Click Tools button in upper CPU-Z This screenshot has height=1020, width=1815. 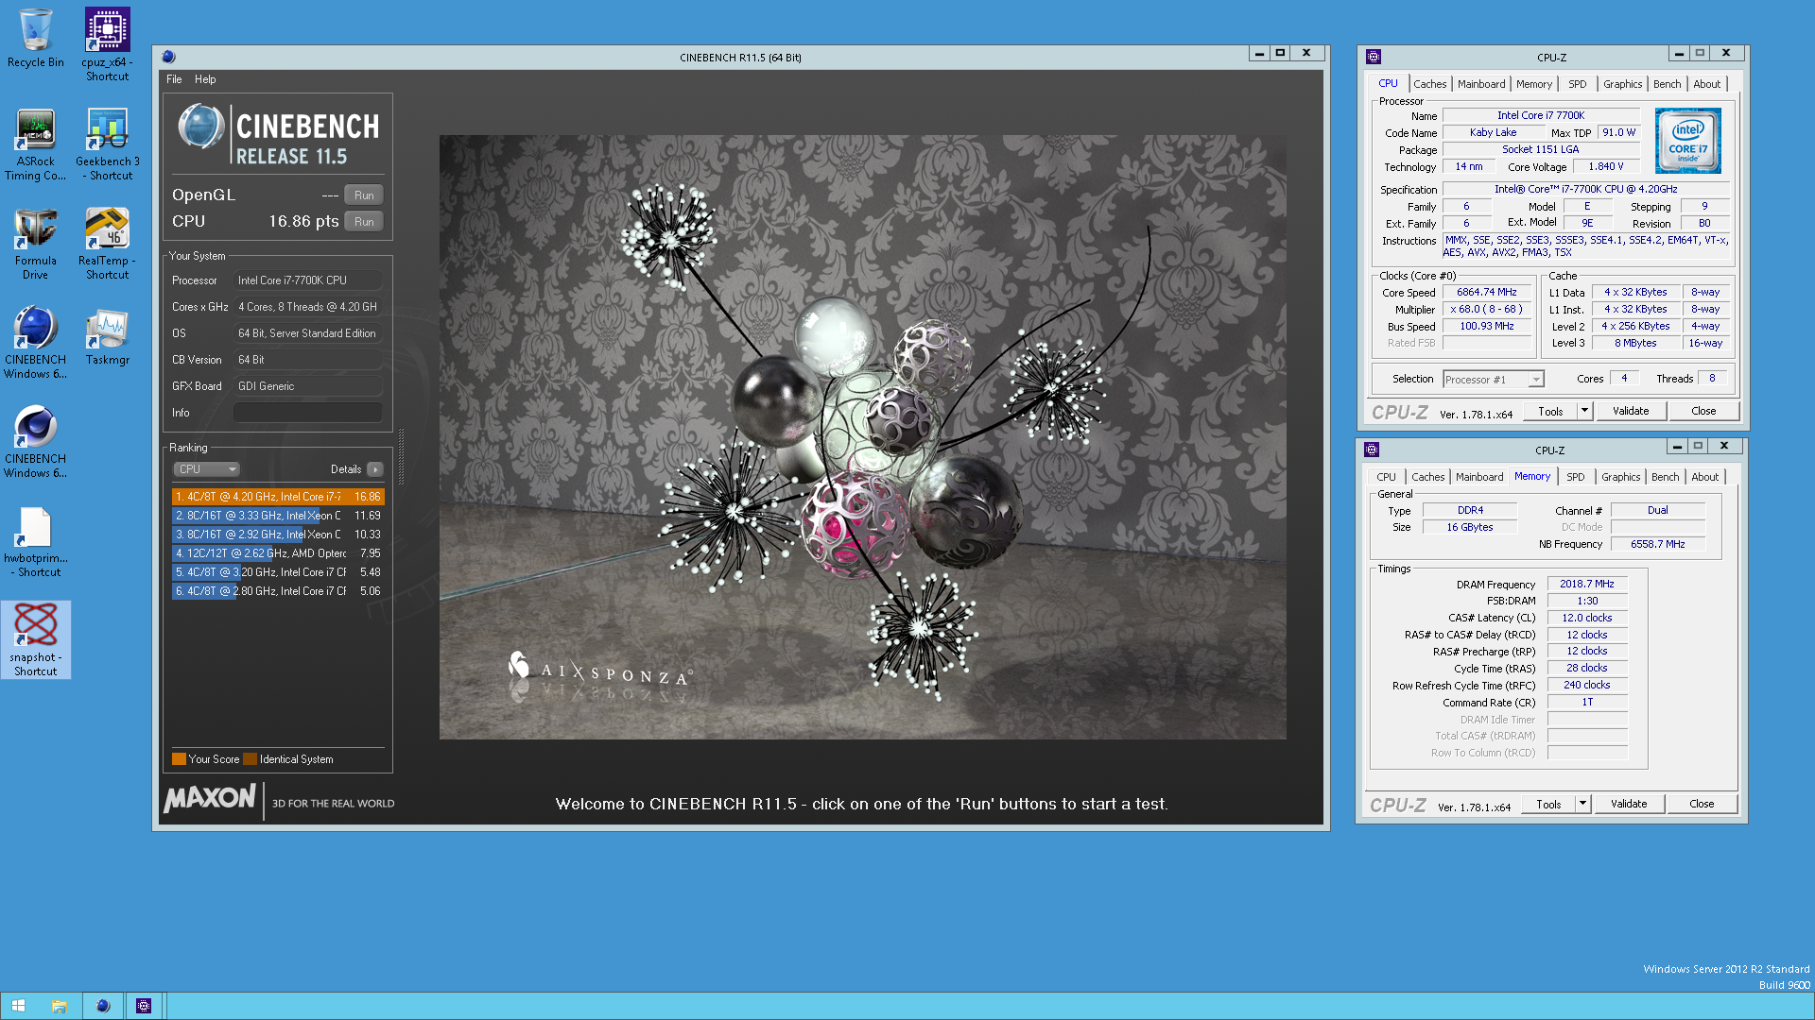[x=1550, y=411]
